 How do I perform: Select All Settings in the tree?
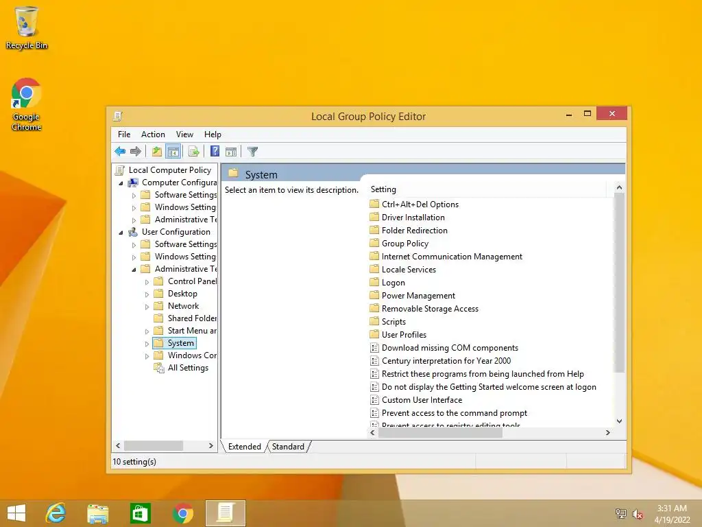pyautogui.click(x=181, y=368)
